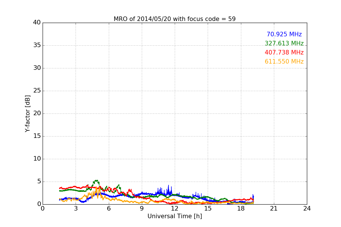341x227 pixels.
Task: Click the x-axis tick label 6
Action: 109,209
